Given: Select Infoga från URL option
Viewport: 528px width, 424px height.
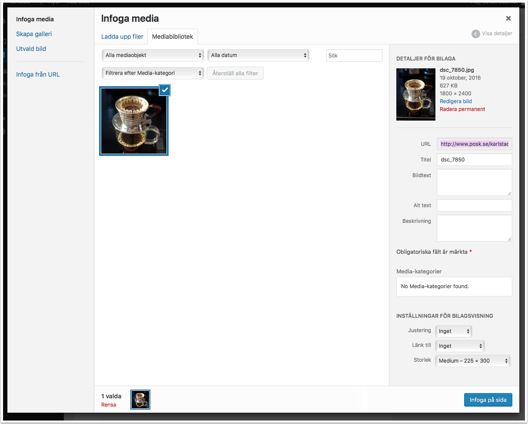Looking at the screenshot, I should [38, 74].
